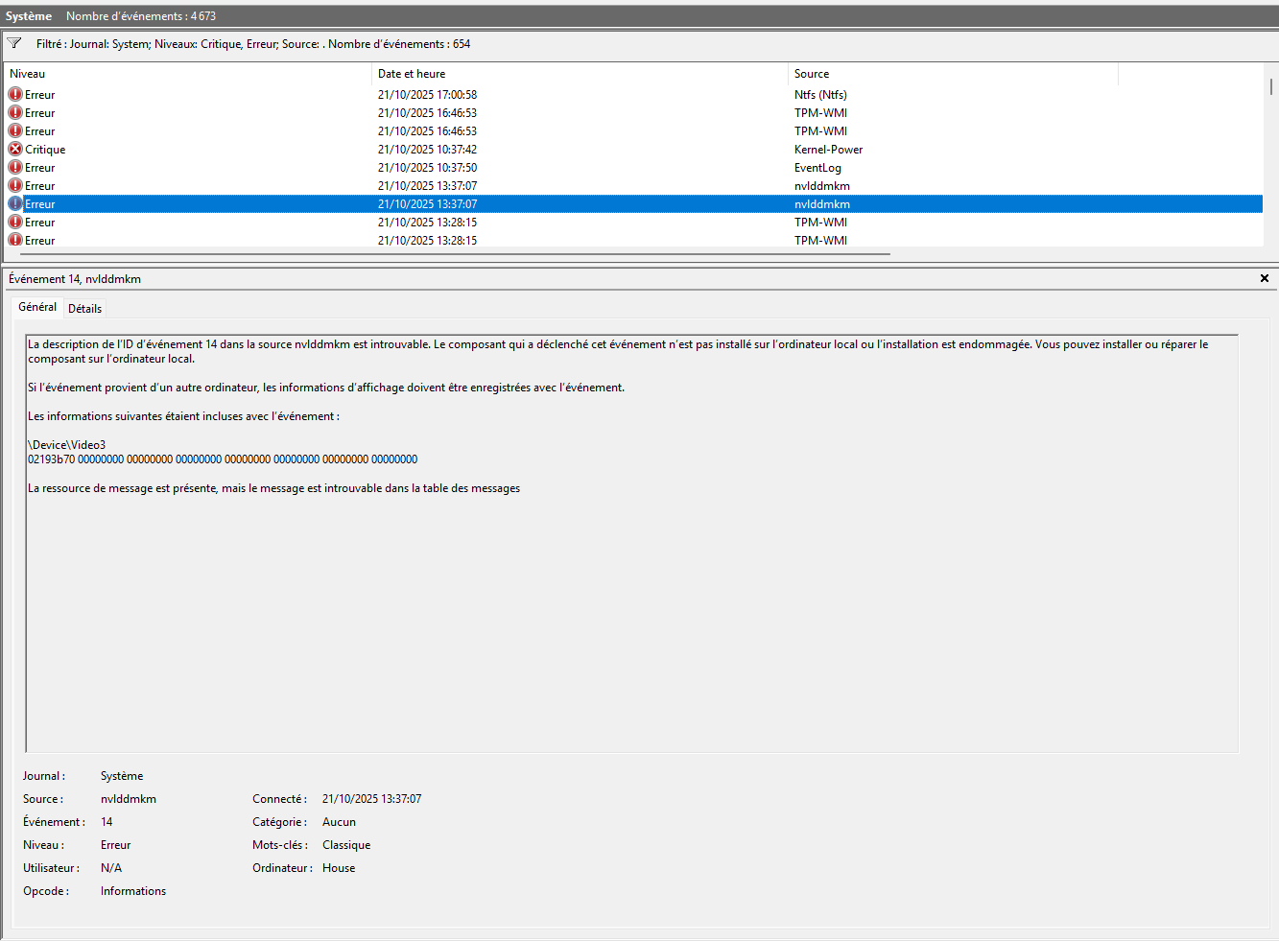Click the critical icon beside Critique
This screenshot has height=941, width=1279.
tap(15, 149)
